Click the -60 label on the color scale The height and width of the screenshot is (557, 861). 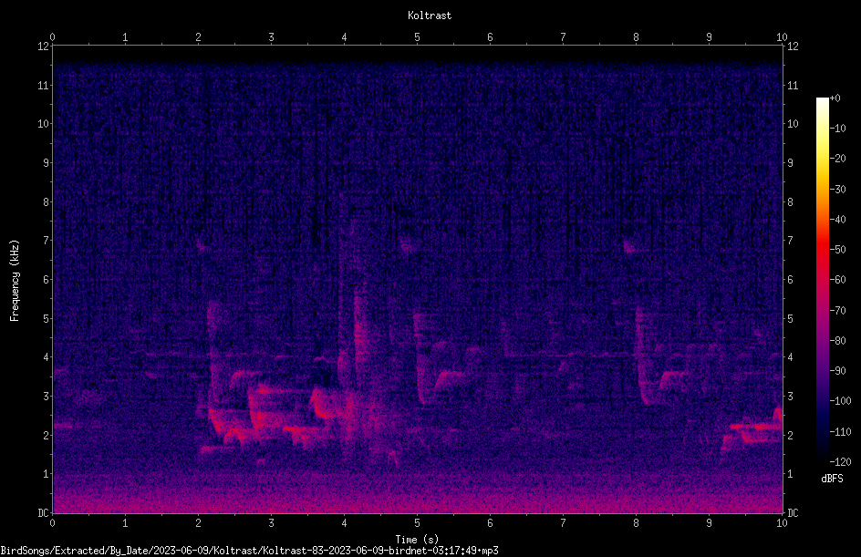coord(837,280)
